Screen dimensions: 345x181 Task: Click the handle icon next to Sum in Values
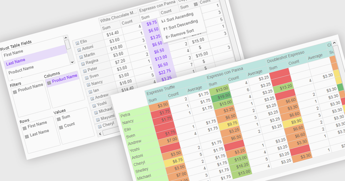tap(59, 119)
